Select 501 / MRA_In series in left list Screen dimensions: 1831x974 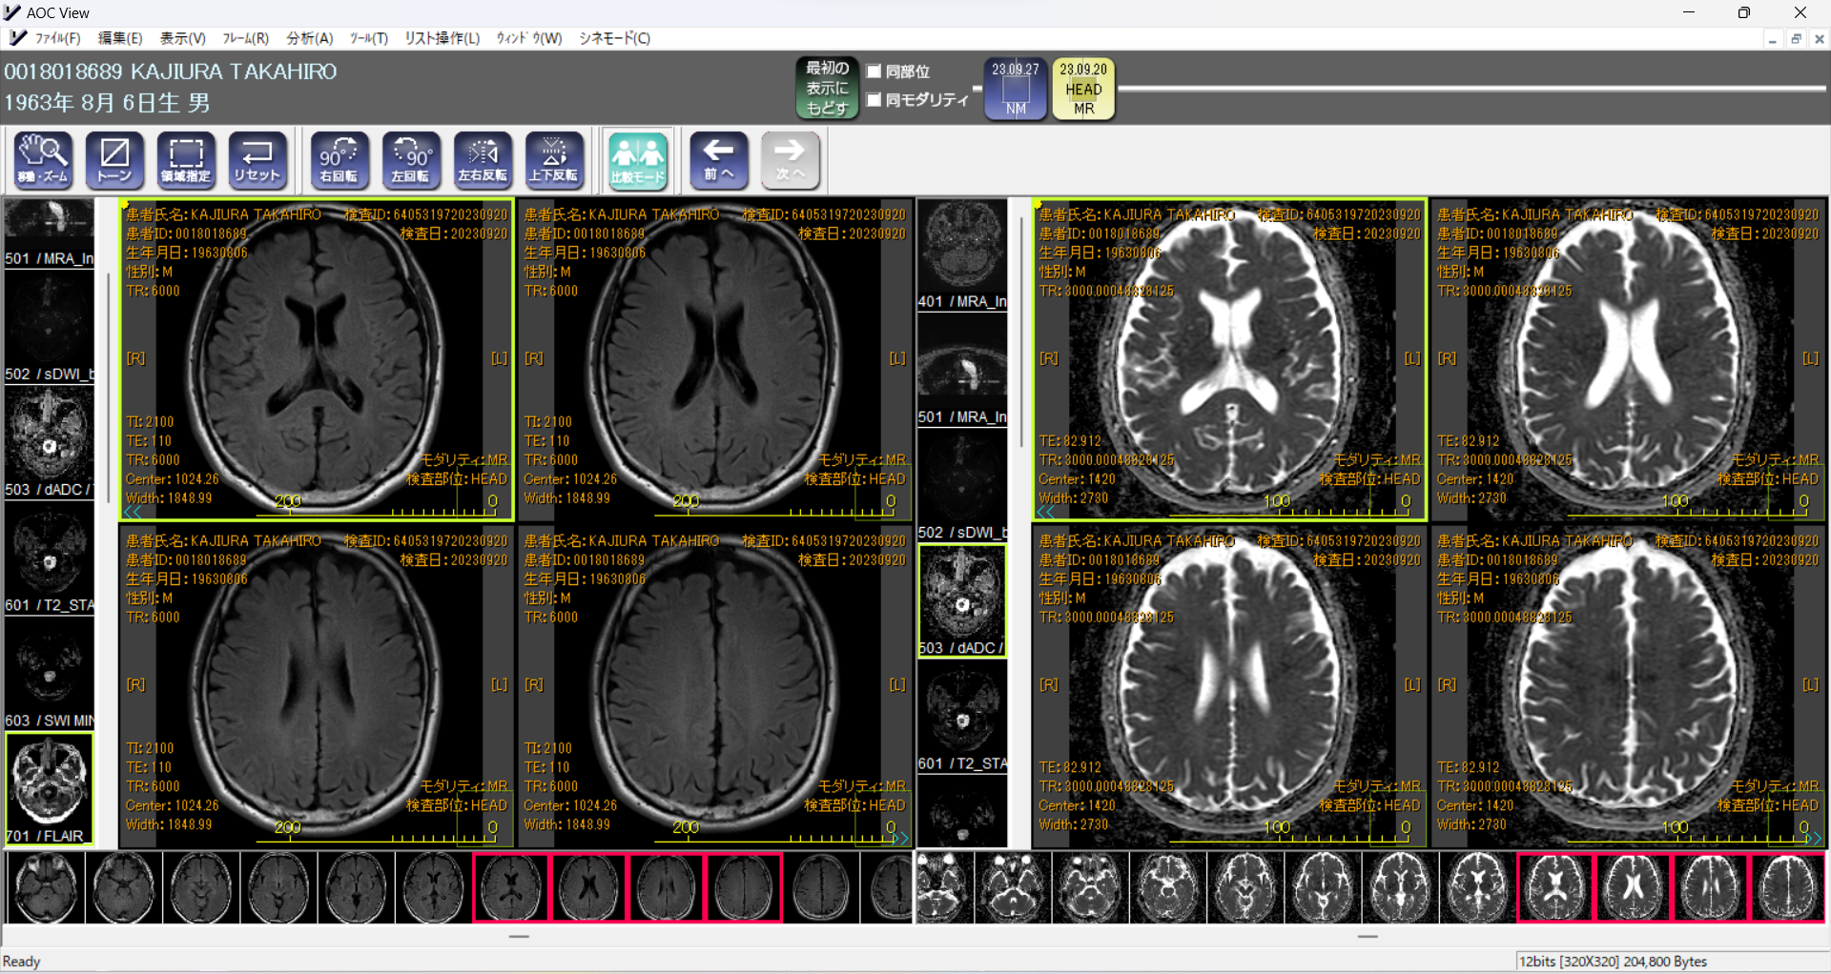50,233
